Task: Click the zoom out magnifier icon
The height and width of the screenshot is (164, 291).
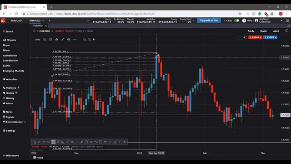Action: coord(85,40)
